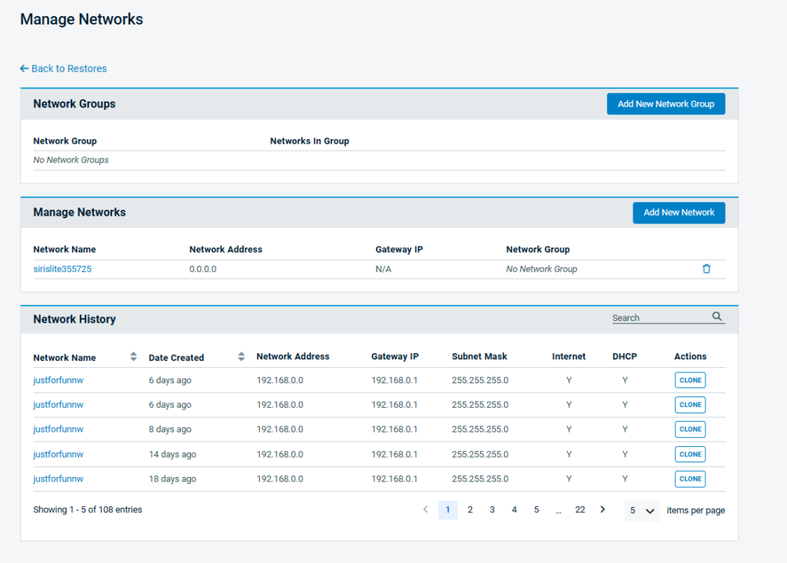This screenshot has width=787, height=563.
Task: Clone the network created 8 days ago
Action: 690,429
